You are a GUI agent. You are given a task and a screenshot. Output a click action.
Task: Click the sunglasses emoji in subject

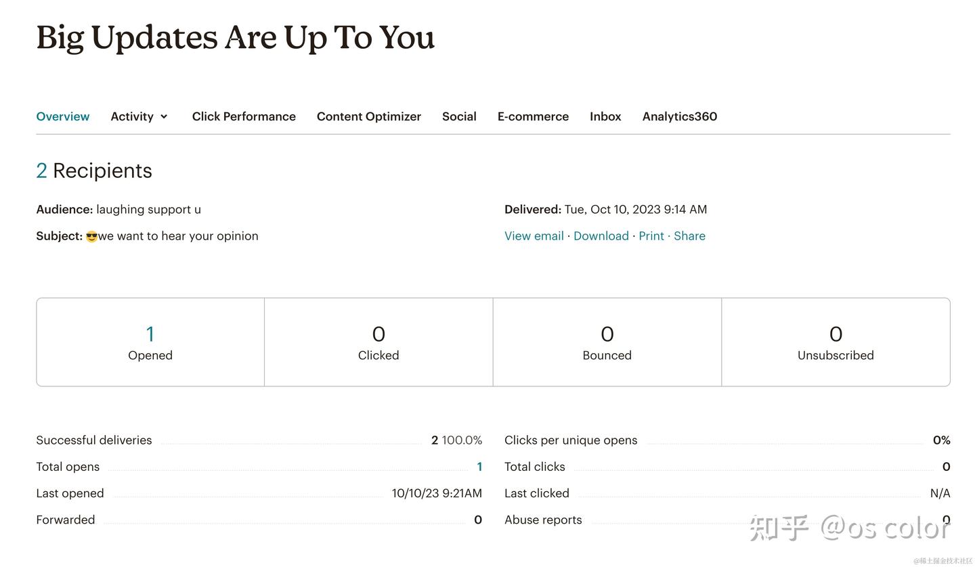click(x=91, y=237)
